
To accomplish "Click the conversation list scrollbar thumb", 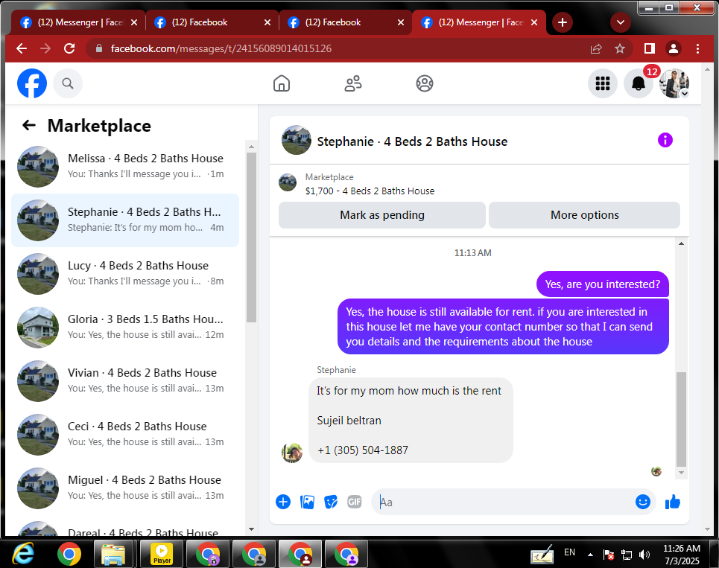I will click(251, 237).
